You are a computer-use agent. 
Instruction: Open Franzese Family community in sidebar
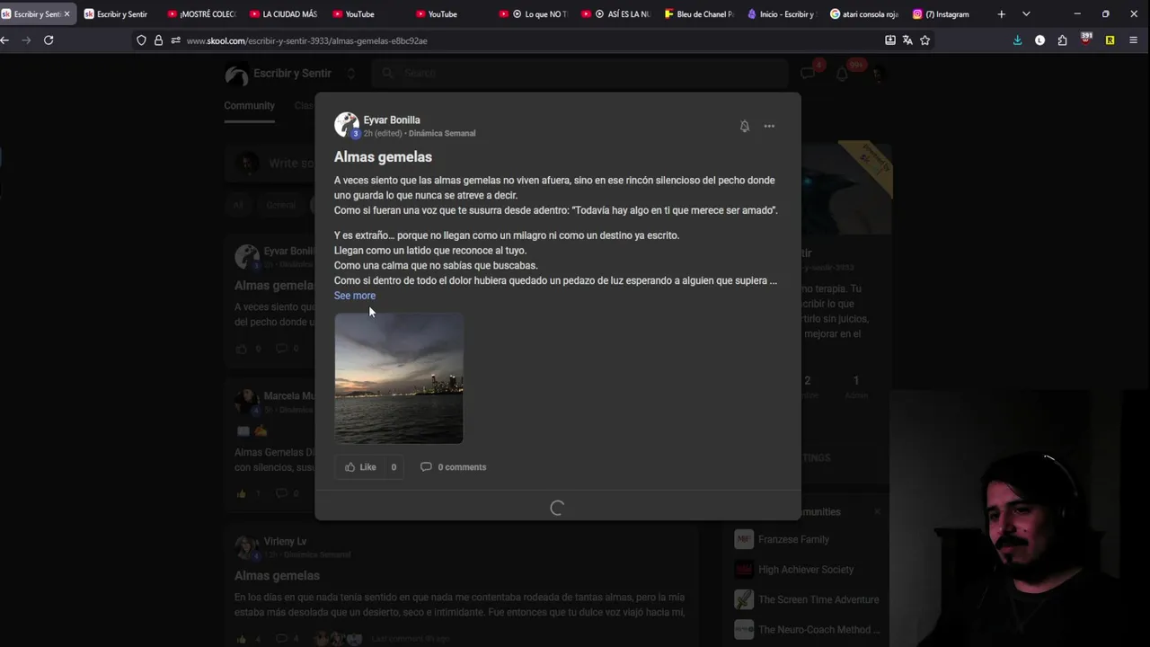coord(793,539)
